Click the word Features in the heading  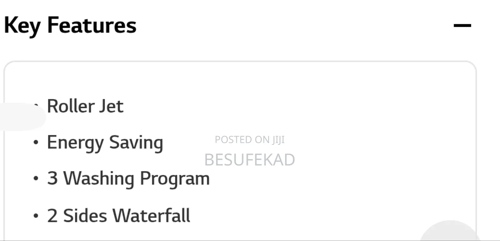[92, 26]
